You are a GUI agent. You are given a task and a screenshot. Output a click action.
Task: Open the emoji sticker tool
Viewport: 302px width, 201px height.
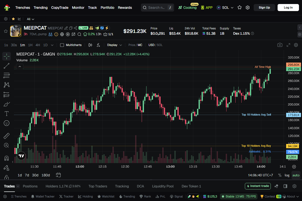click(7, 123)
